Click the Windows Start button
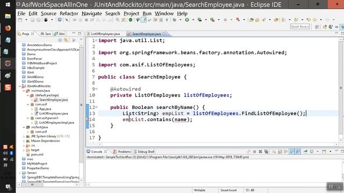The width and height of the screenshot is (344, 193). (8, 4)
